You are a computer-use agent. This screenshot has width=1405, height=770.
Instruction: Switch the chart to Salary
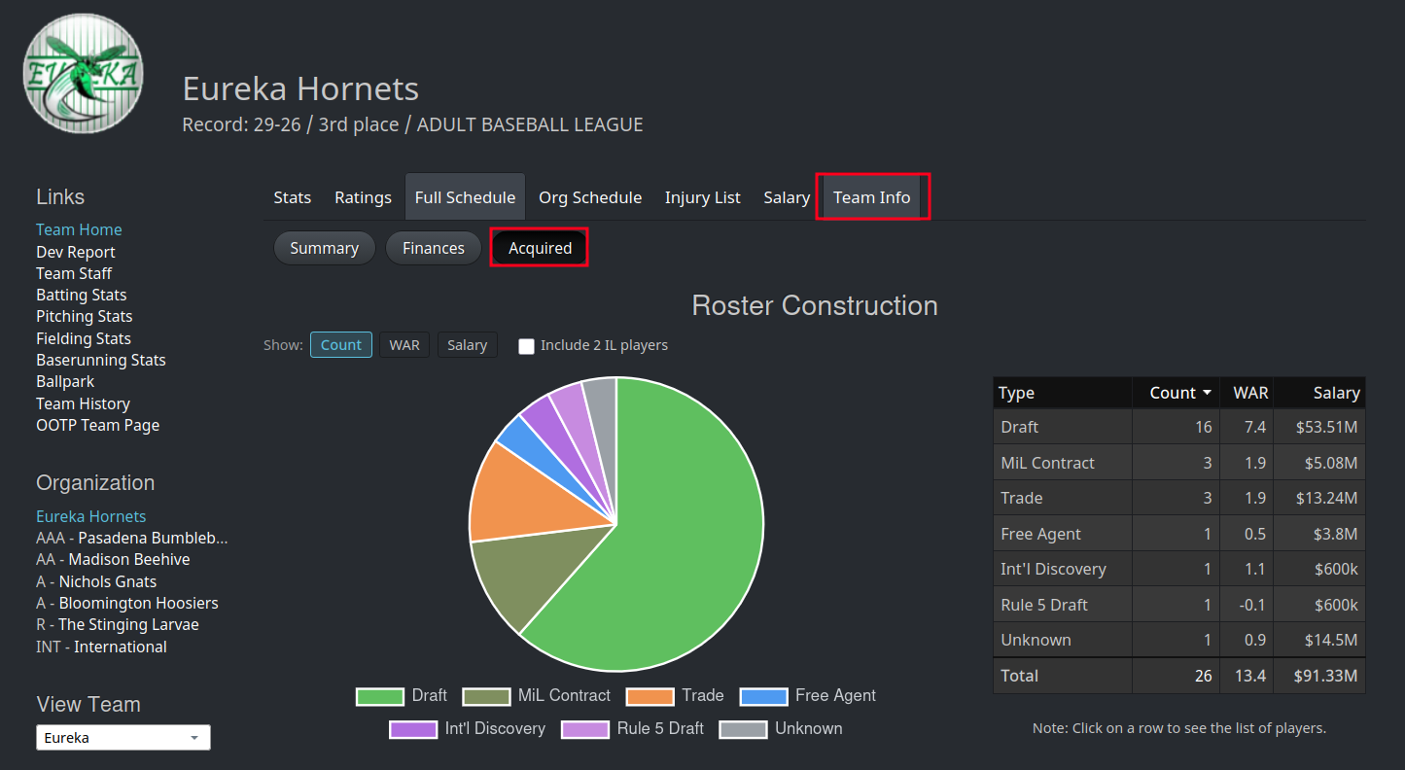click(x=467, y=345)
